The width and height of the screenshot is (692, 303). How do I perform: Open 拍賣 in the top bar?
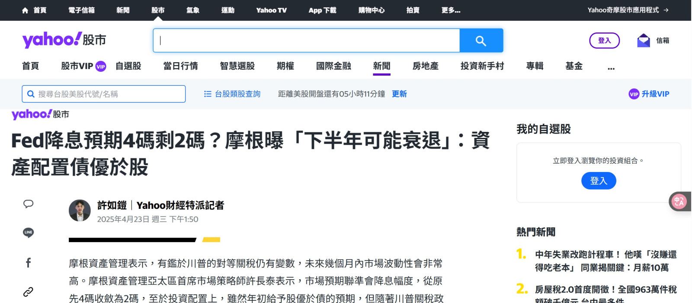coord(413,10)
